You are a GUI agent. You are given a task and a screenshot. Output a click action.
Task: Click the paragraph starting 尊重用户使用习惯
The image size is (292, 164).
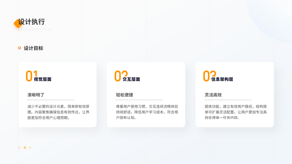[147, 112]
